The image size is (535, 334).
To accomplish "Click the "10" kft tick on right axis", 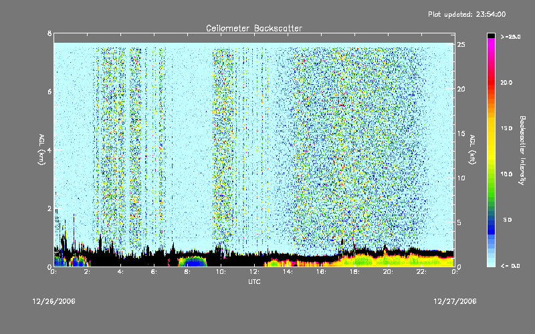I will tap(461, 178).
